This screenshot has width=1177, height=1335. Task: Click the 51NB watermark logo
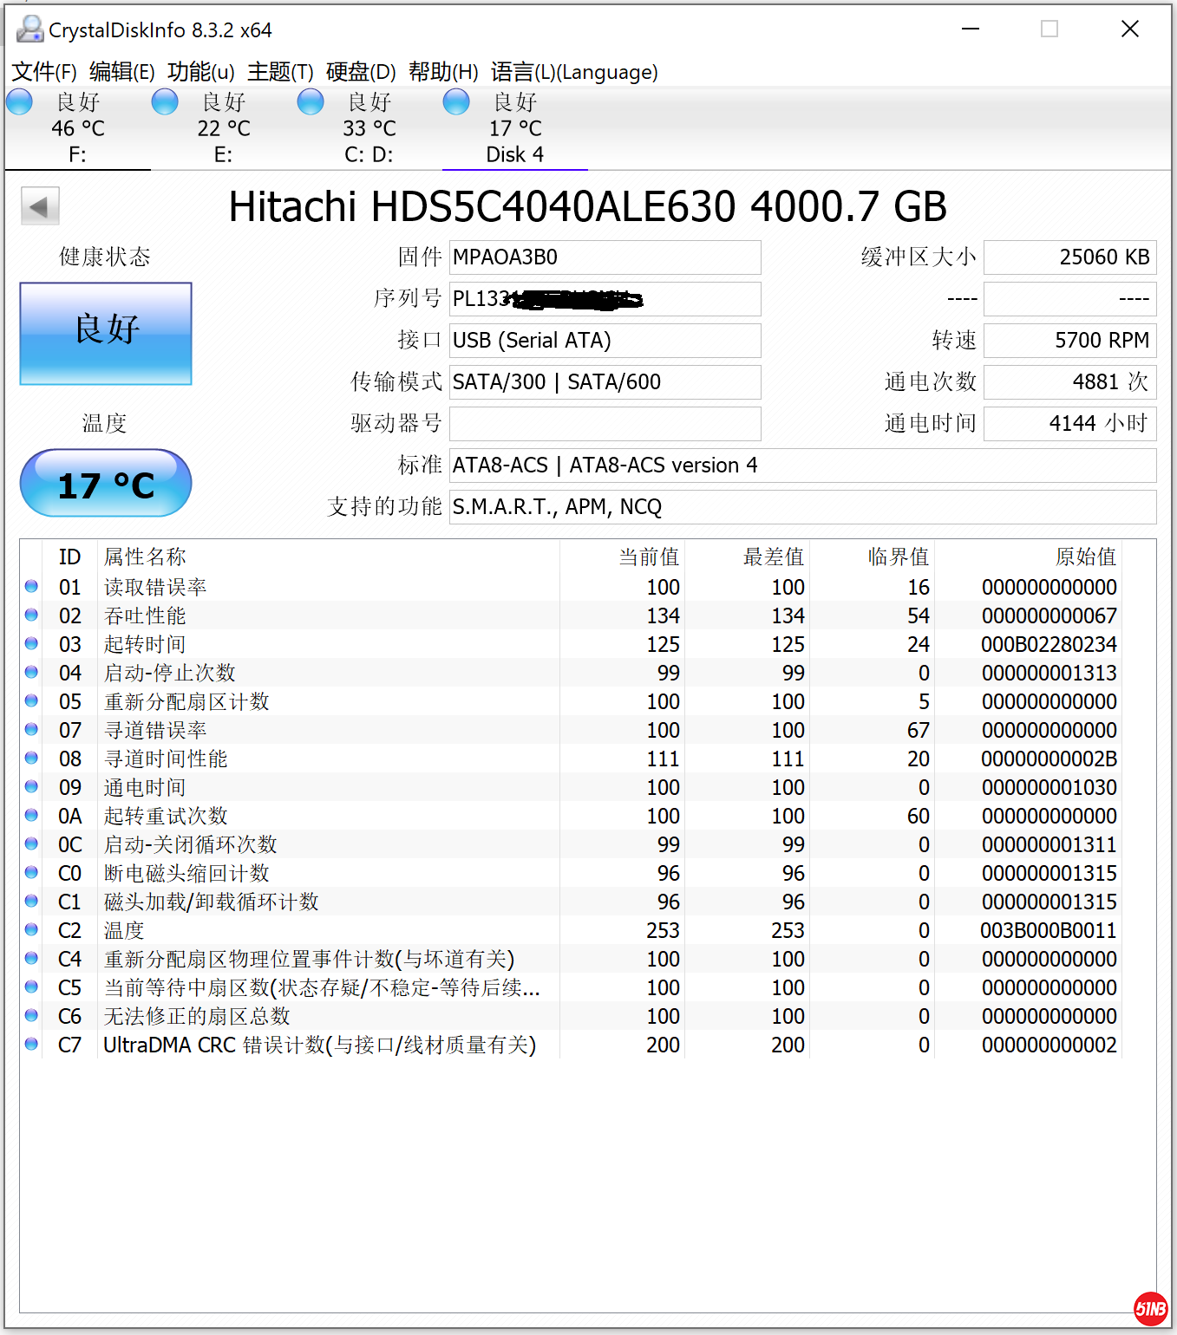[1151, 1308]
